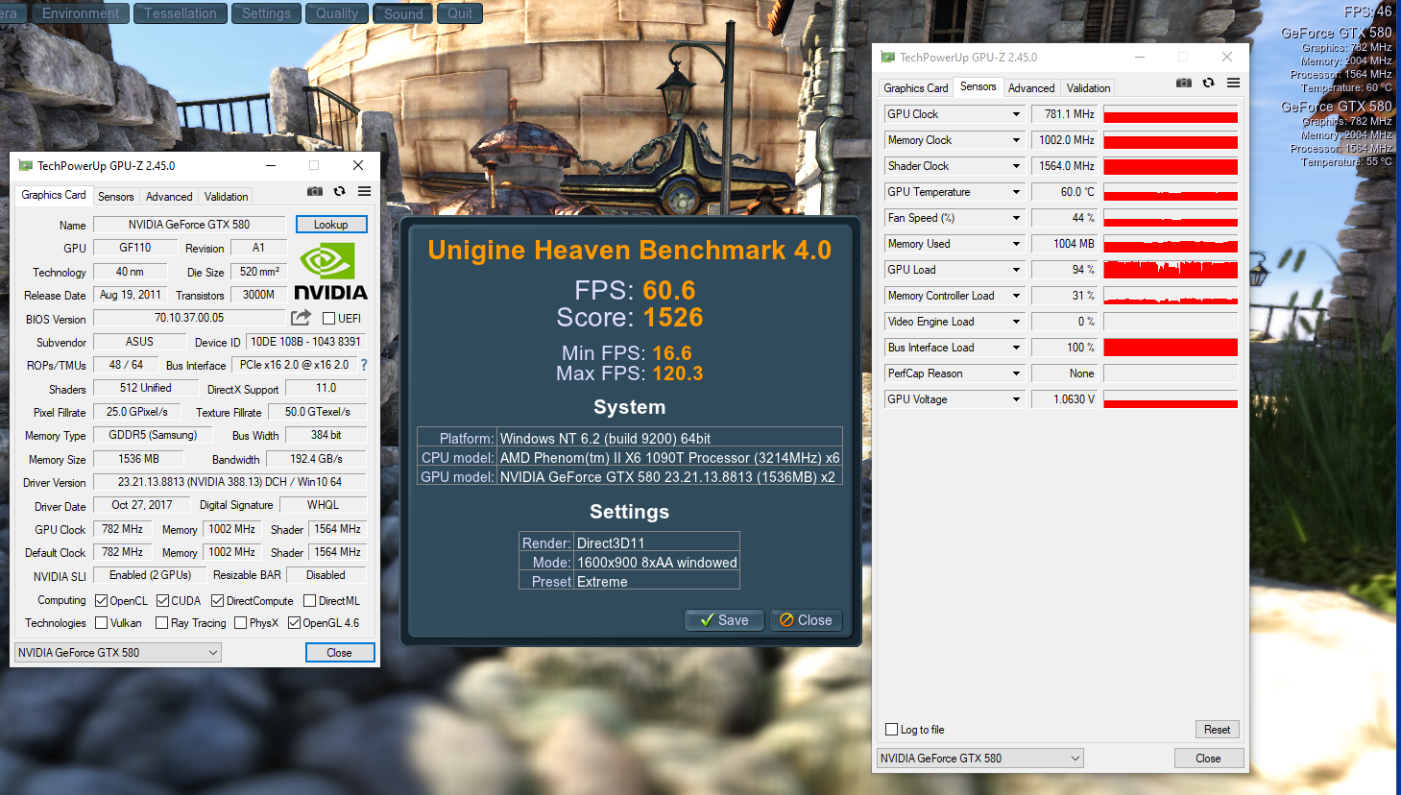Enable the Log to file checkbox
Viewport: 1401px width, 795px height.
click(892, 730)
